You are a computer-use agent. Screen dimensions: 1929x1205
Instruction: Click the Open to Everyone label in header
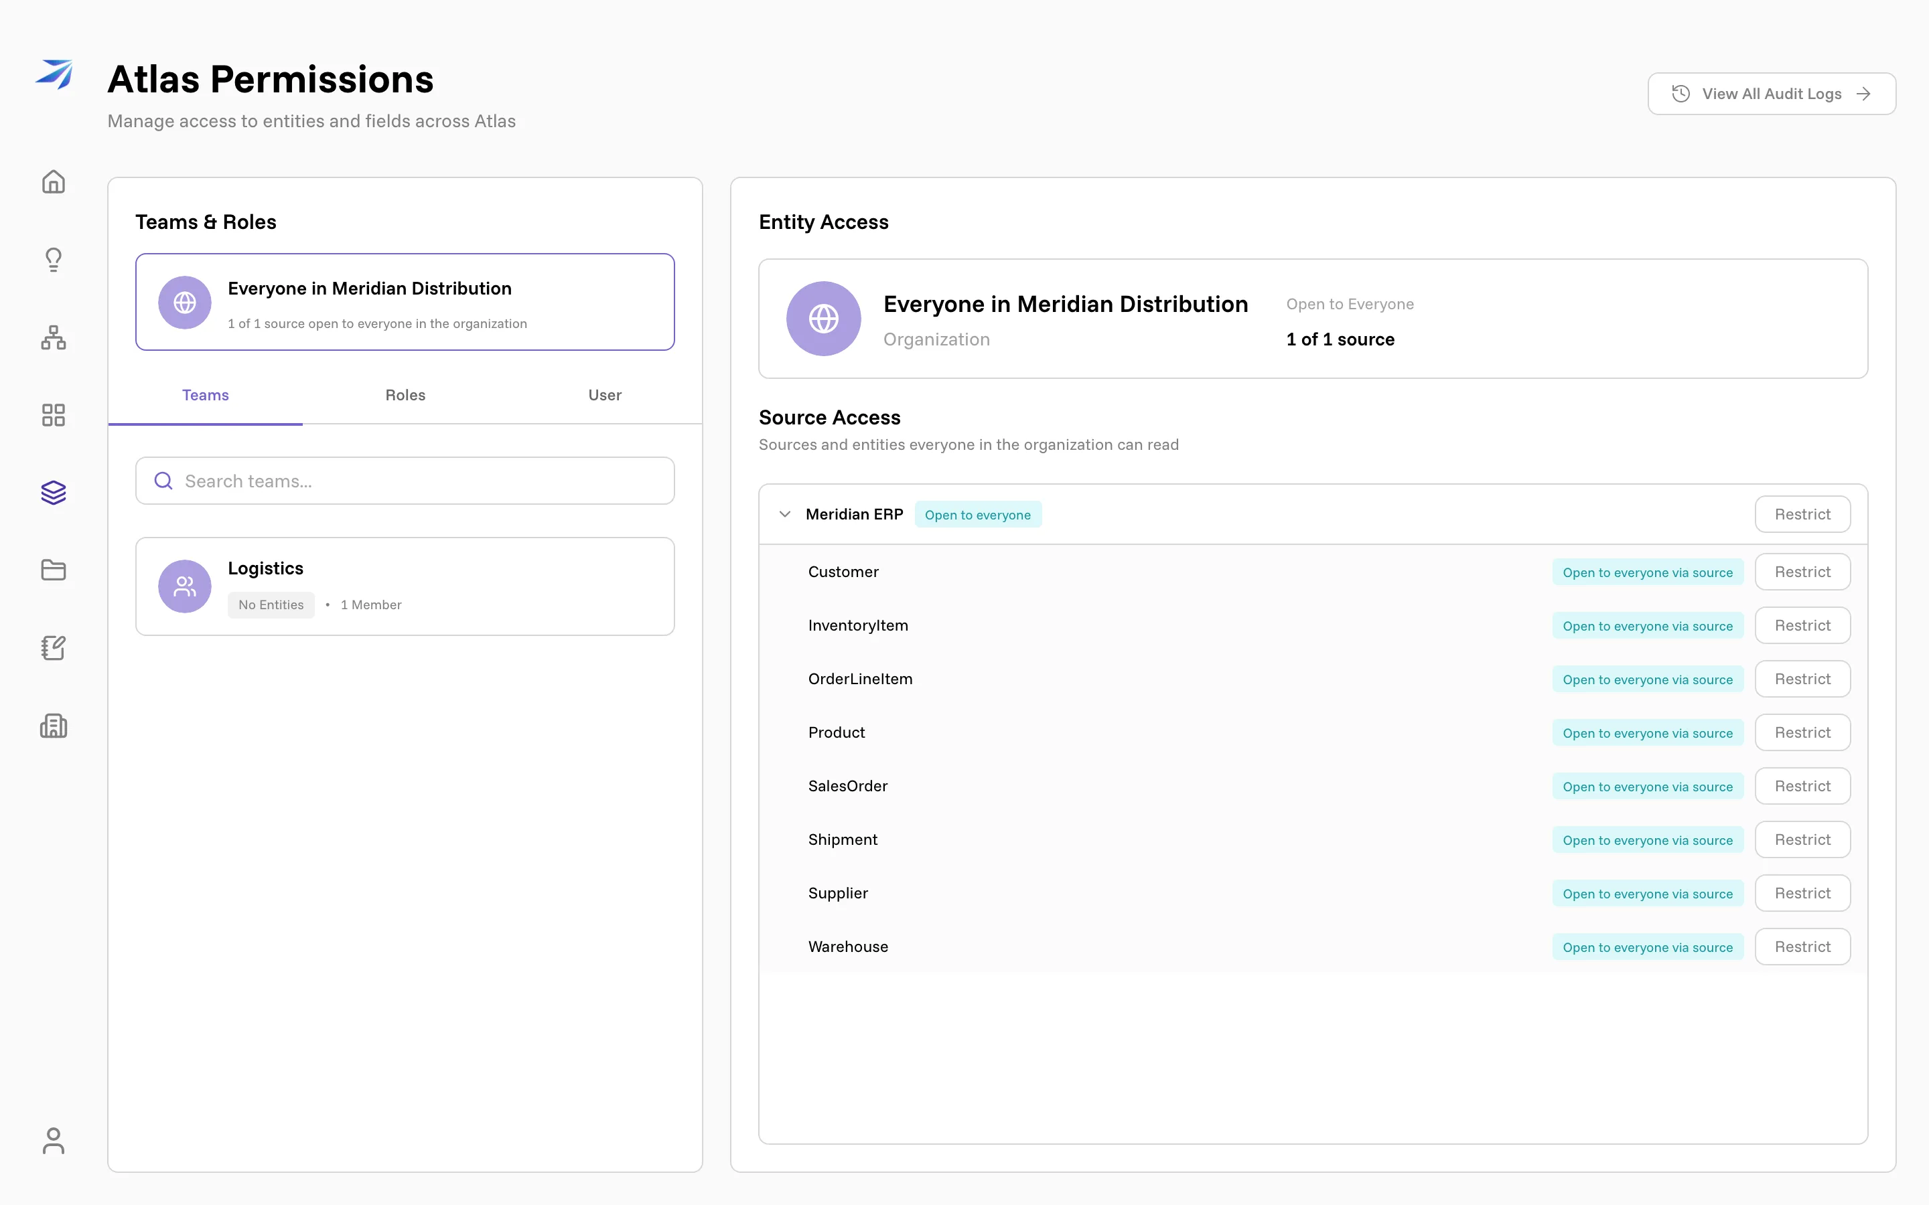pos(1350,305)
